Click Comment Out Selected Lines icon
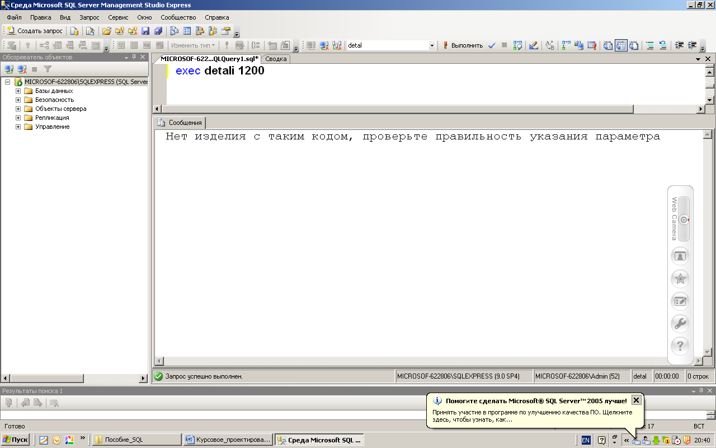The width and height of the screenshot is (716, 448). pyautogui.click(x=650, y=45)
